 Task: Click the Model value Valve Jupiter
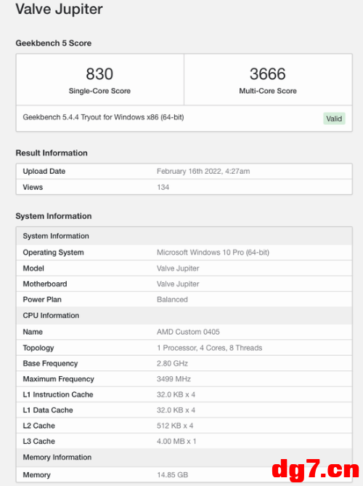tap(178, 268)
